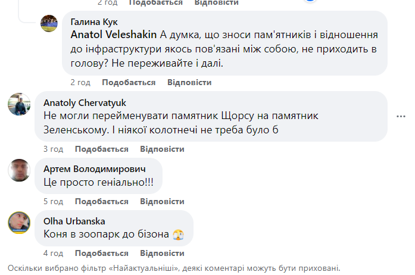The height and width of the screenshot is (275, 415).
Task: Click Артем Володимирович's profile picture
Action: pos(19,170)
